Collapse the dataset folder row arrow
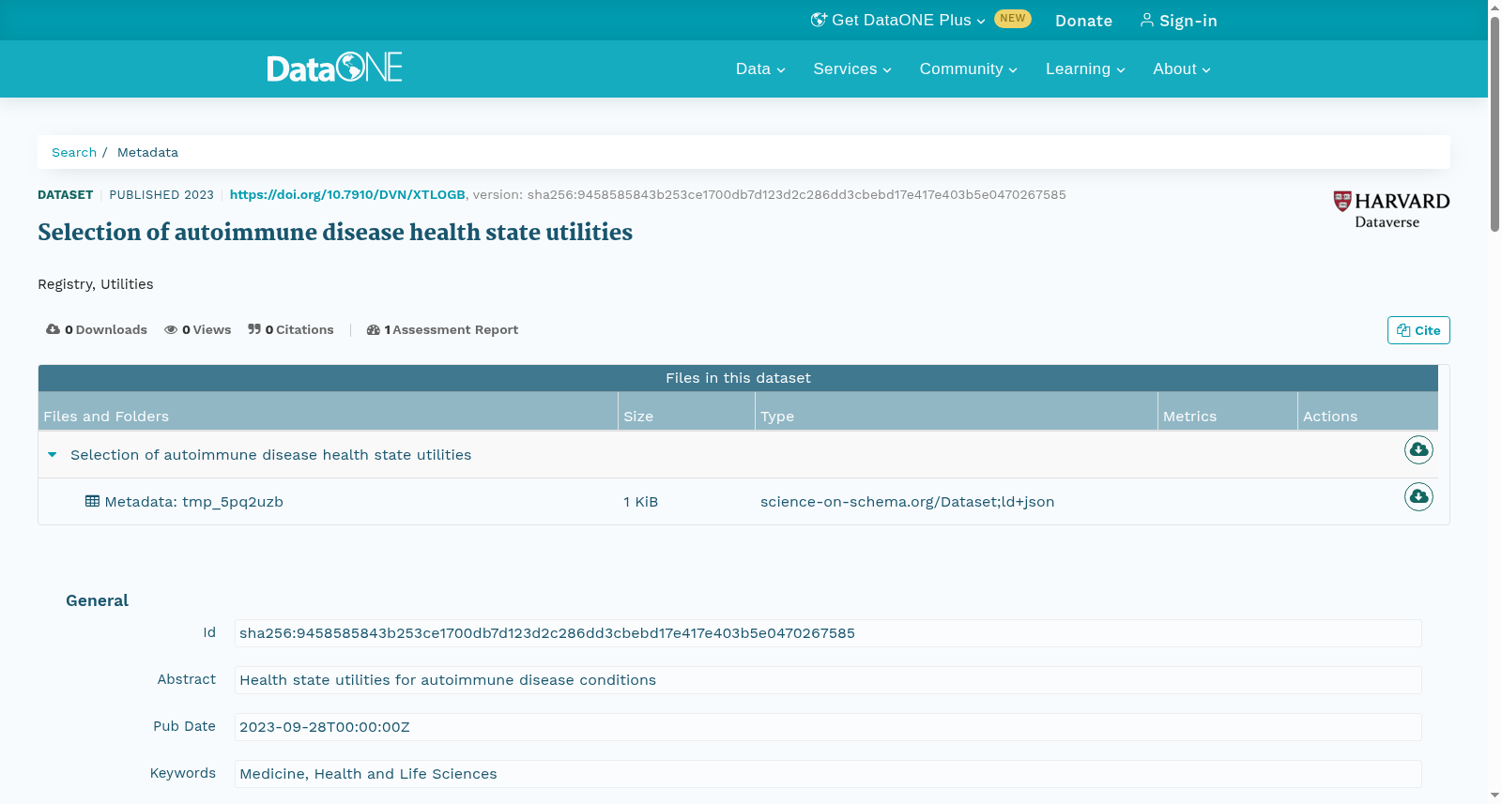This screenshot has width=1502, height=804. tap(53, 455)
